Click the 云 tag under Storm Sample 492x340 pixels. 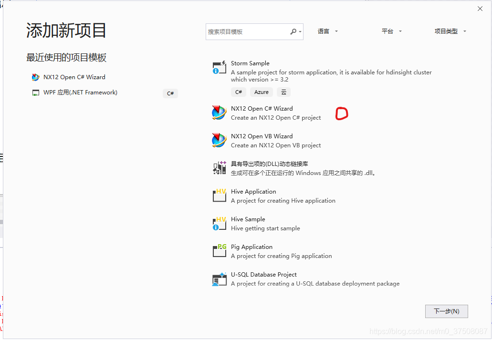click(x=283, y=92)
